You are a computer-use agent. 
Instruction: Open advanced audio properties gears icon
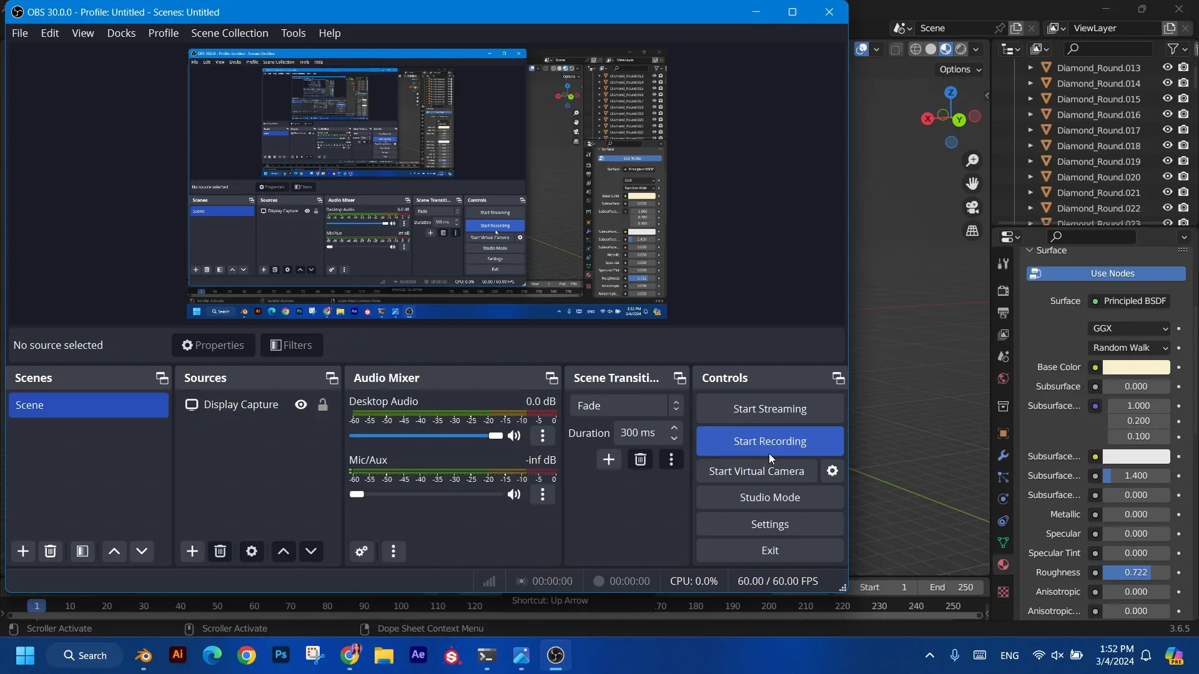coord(362,551)
